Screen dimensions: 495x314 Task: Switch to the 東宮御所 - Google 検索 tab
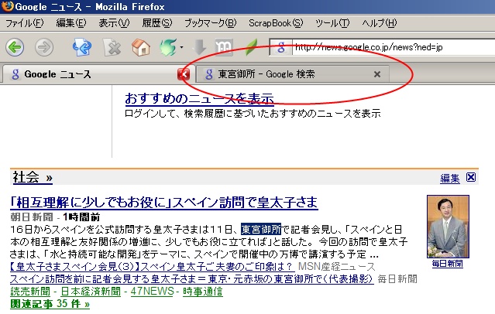292,74
